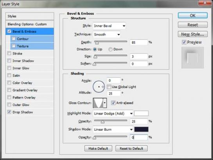This screenshot has width=213, height=160.
Task: Tick the Texture checkbox
Action: point(13,46)
